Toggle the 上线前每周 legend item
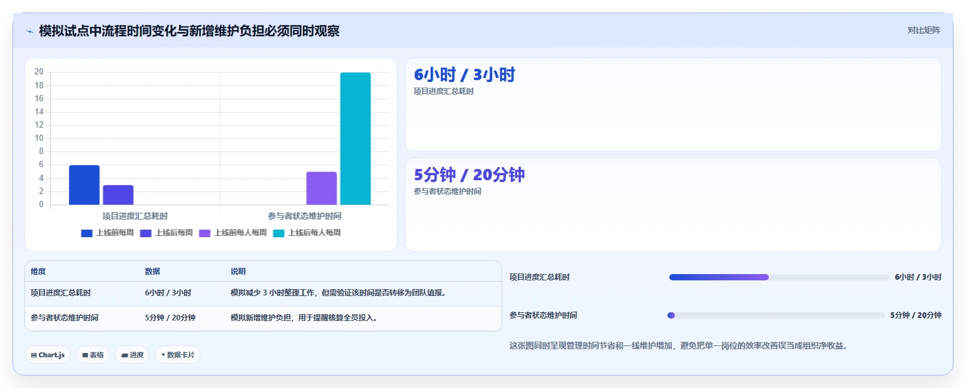This screenshot has height=388, width=966. 108,233
